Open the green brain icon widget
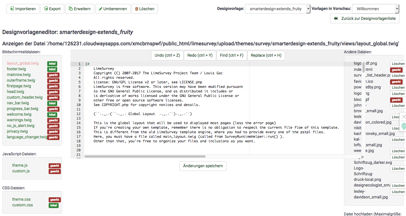The height and width of the screenshot is (216, 406). pos(403,126)
